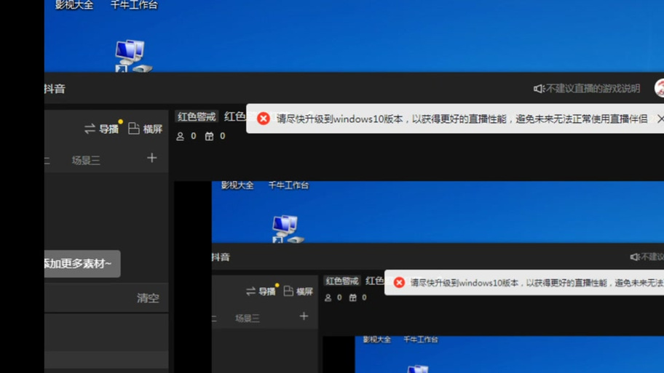Click the computer icon inside the preview

pos(288,229)
